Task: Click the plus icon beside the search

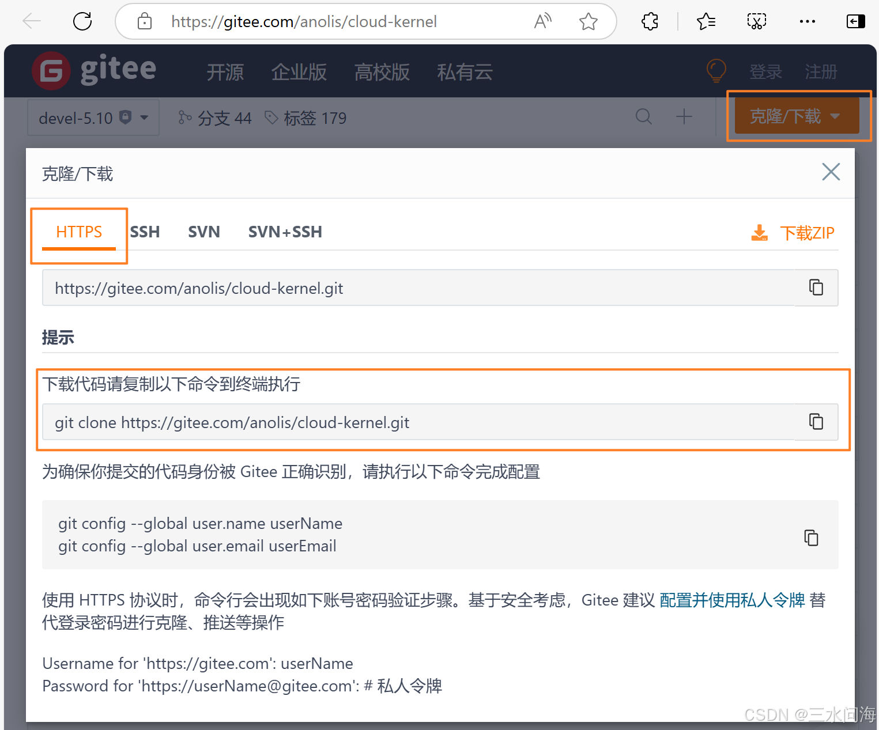Action: 684,117
